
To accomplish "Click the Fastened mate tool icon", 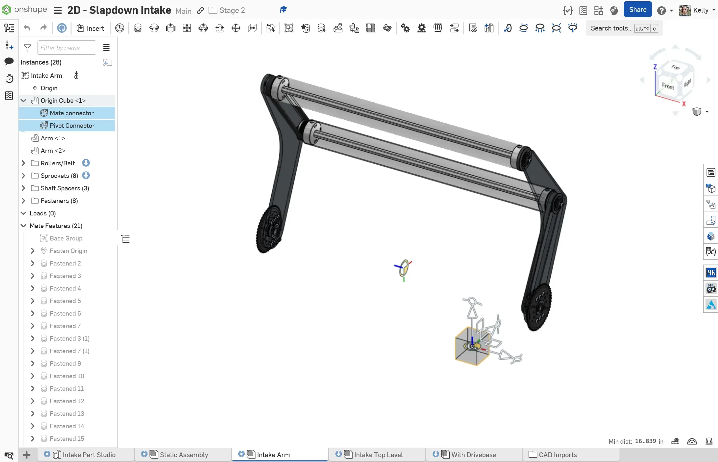I will [138, 28].
